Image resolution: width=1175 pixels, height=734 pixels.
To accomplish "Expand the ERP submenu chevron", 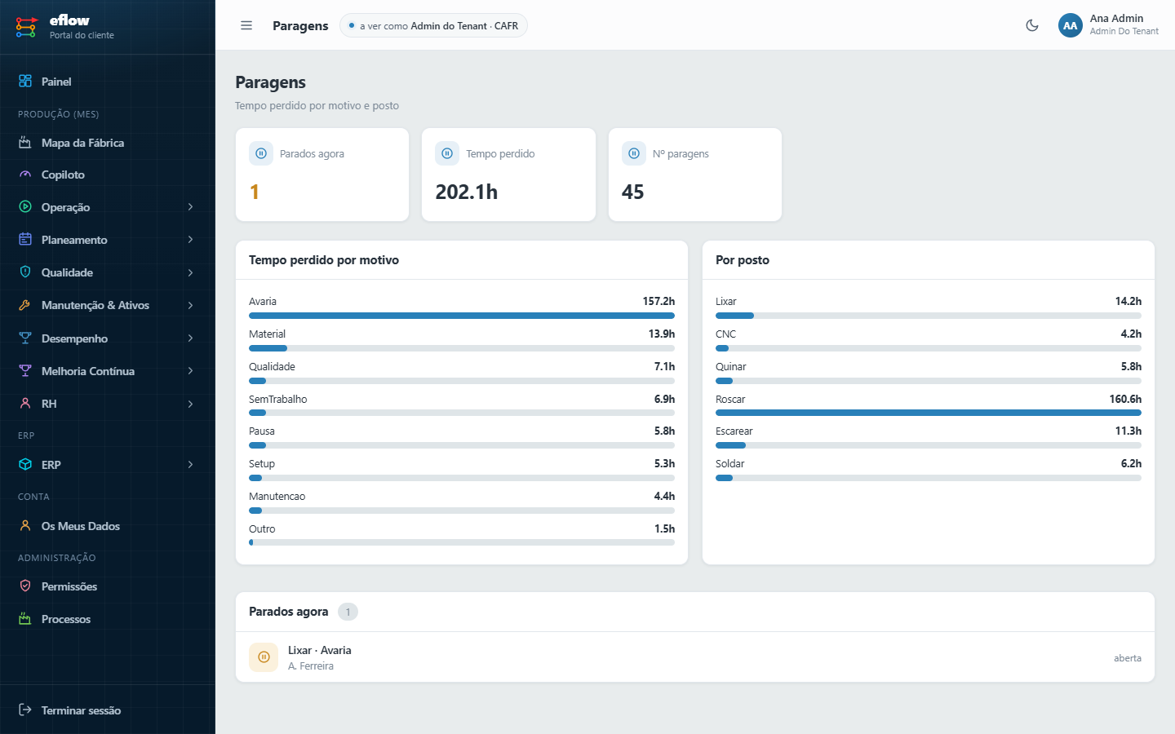I will pos(190,465).
